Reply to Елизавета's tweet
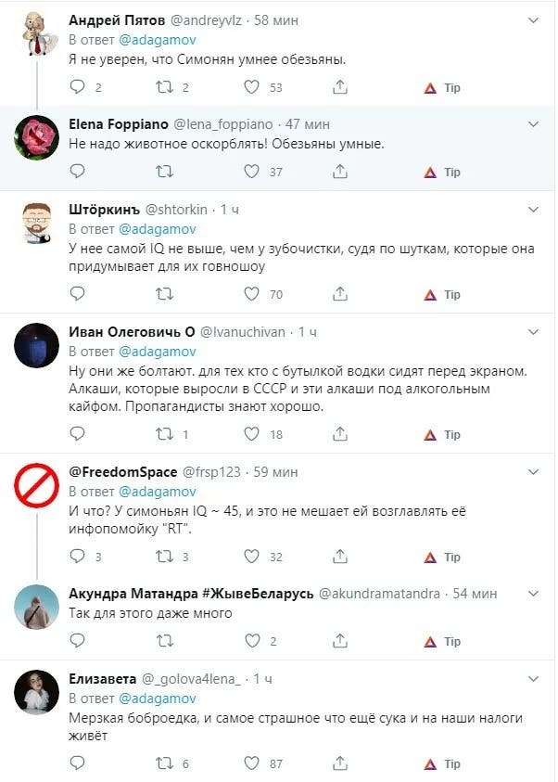Screen dimensions: 558x782 pyautogui.click(x=78, y=763)
